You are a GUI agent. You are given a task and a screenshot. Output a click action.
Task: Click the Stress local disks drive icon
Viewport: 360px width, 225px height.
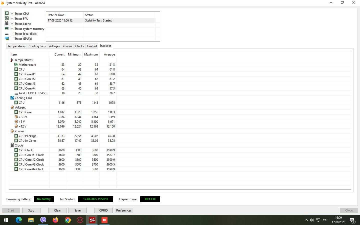point(7,34)
